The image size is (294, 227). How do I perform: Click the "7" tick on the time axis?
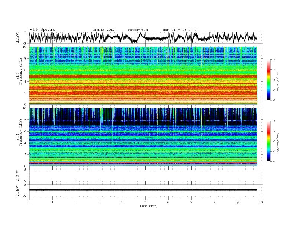[192, 202]
